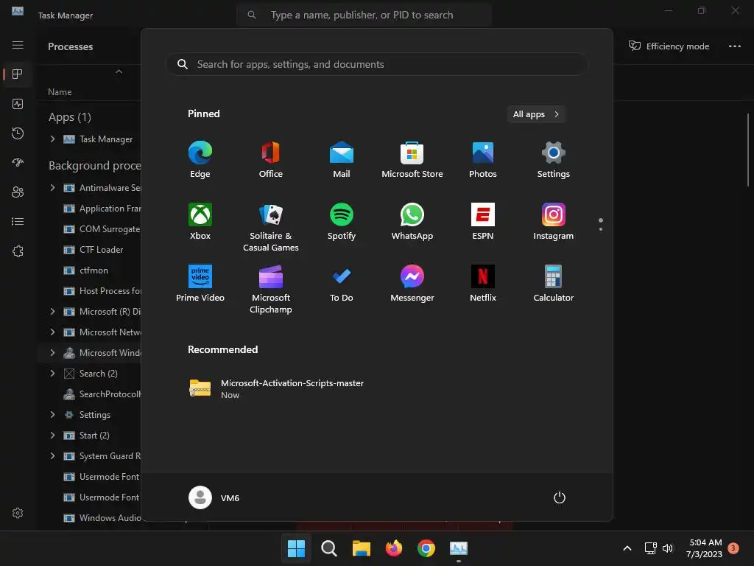Click the Start menu search box
Image resolution: width=754 pixels, height=566 pixels.
[x=377, y=64]
